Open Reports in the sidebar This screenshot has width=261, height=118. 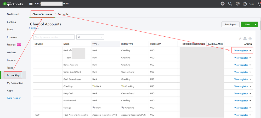pyautogui.click(x=11, y=60)
